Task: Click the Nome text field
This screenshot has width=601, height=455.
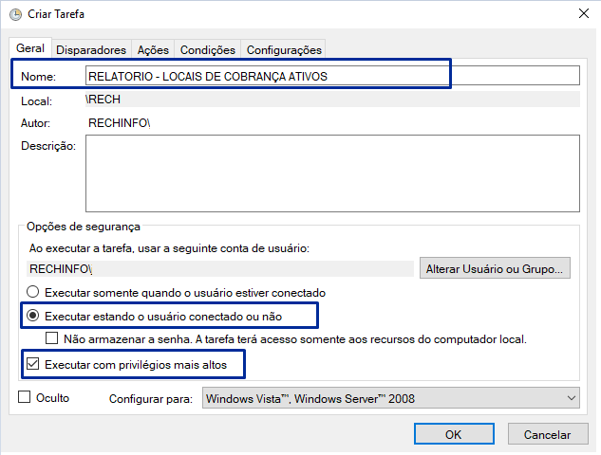Action: click(331, 76)
